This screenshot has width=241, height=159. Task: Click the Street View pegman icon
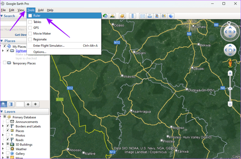point(230,64)
